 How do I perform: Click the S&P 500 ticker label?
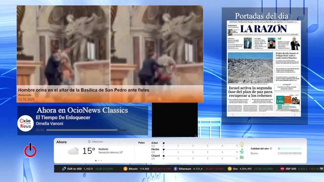291,169
